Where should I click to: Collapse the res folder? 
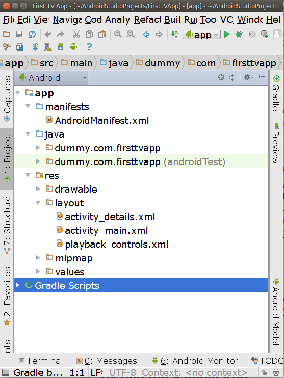(x=28, y=175)
